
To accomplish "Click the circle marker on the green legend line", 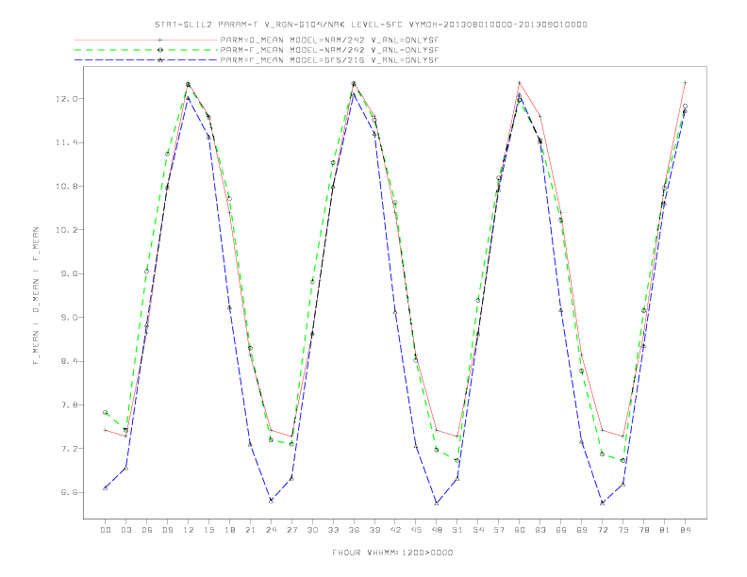I will 160,50.
